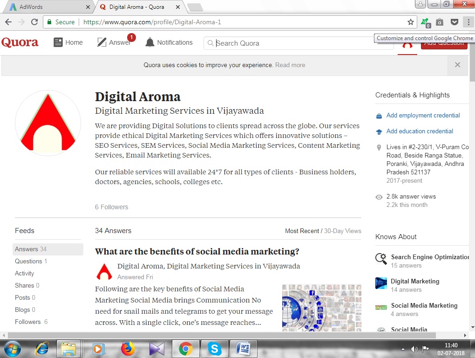Launch Firefox from the taskbar
This screenshot has height=358, width=475.
coord(128,349)
